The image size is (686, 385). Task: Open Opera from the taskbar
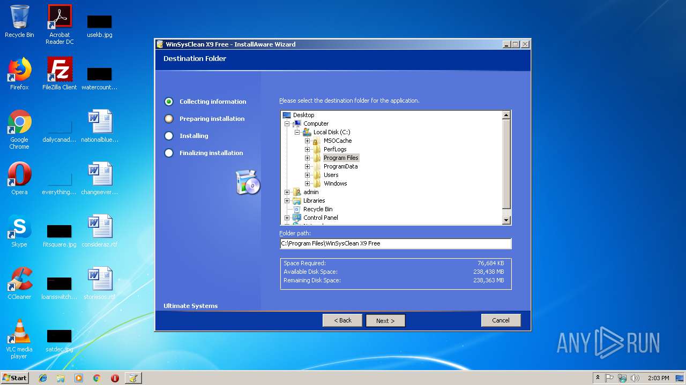point(115,378)
